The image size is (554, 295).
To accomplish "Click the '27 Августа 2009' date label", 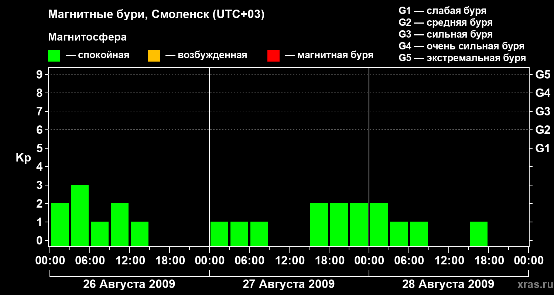I will coord(288,284).
